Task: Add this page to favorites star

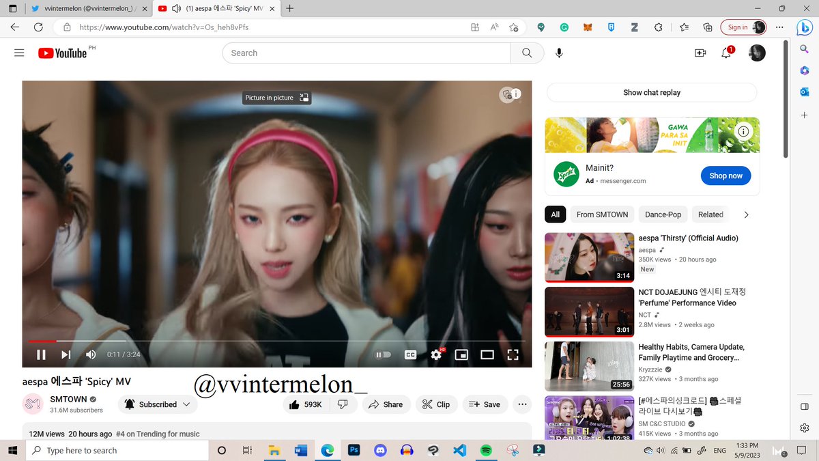Action: tap(514, 27)
